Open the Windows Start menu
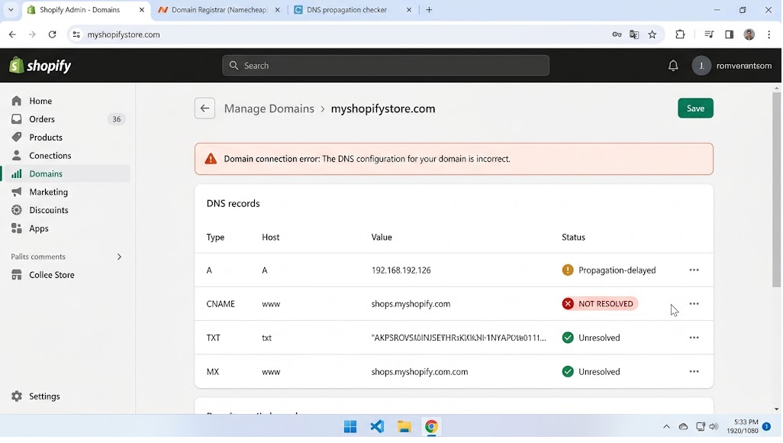The width and height of the screenshot is (783, 443). 350,426
